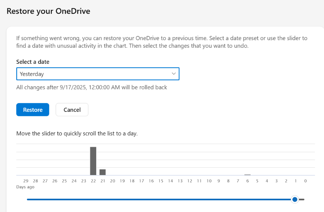The height and width of the screenshot is (212, 324).
Task: Click the Yesterday text in date field
Action: click(32, 74)
